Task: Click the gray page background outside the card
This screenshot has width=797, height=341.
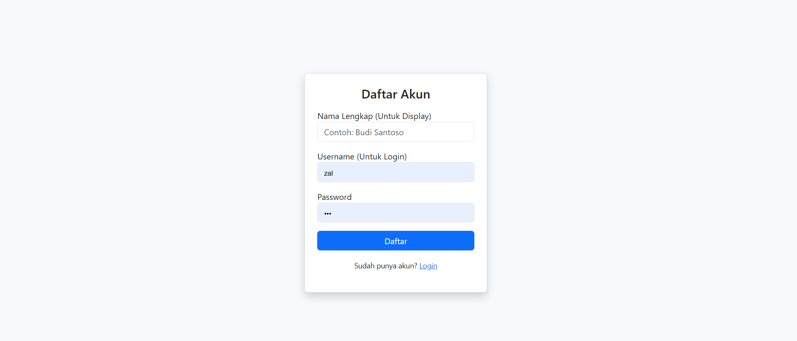Action: [146, 167]
